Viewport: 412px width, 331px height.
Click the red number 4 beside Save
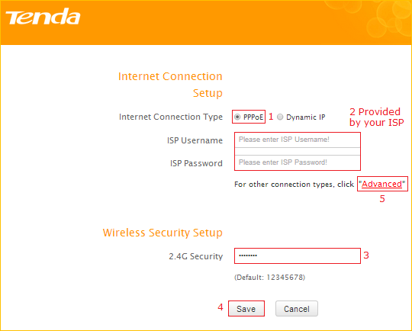[220, 307]
